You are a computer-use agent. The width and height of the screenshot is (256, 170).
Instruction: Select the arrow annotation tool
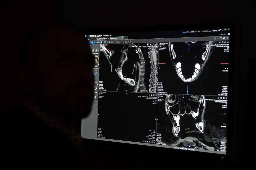128,42
